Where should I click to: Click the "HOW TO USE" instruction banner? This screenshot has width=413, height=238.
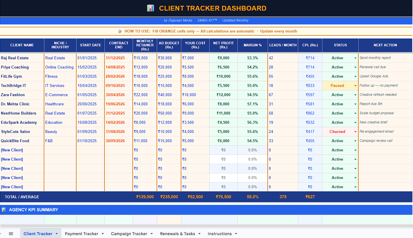[x=206, y=31]
